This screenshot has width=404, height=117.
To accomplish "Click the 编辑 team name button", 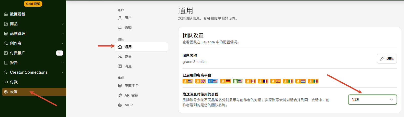I will [387, 59].
